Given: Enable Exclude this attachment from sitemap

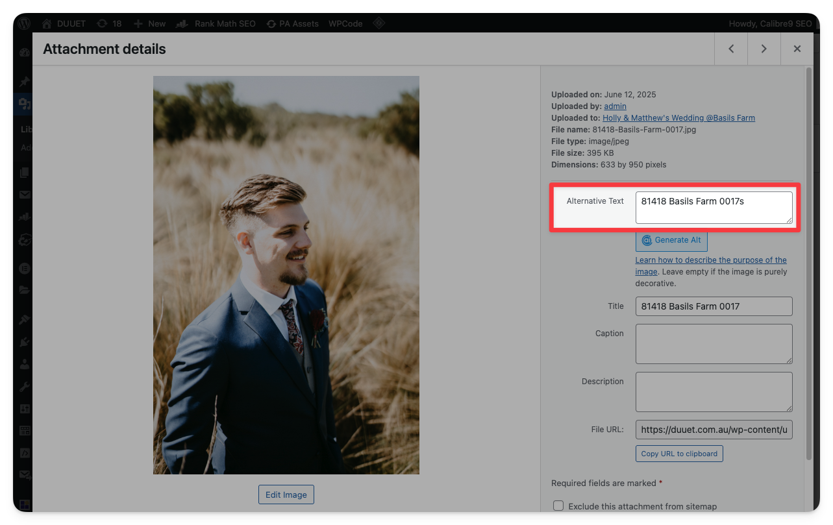Looking at the screenshot, I should [x=558, y=506].
